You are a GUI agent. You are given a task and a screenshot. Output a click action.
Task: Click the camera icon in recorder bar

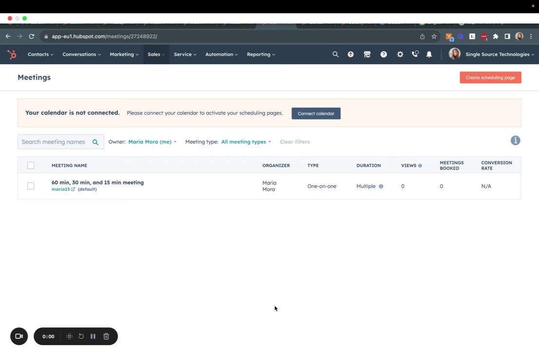click(19, 336)
